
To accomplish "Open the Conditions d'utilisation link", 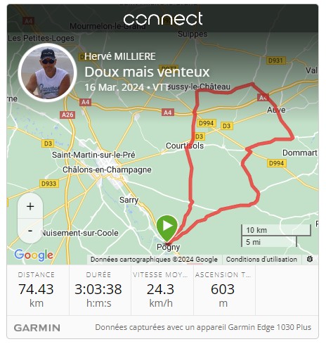I will [261, 260].
